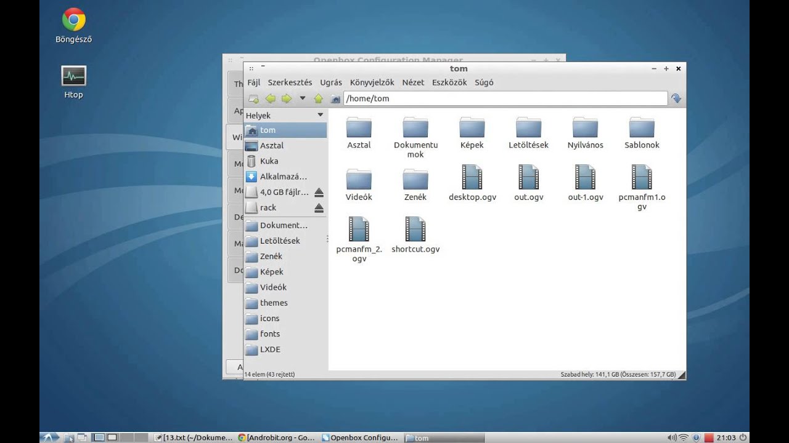Select the Zenék folder in file view
The image size is (789, 443).
[x=415, y=179]
